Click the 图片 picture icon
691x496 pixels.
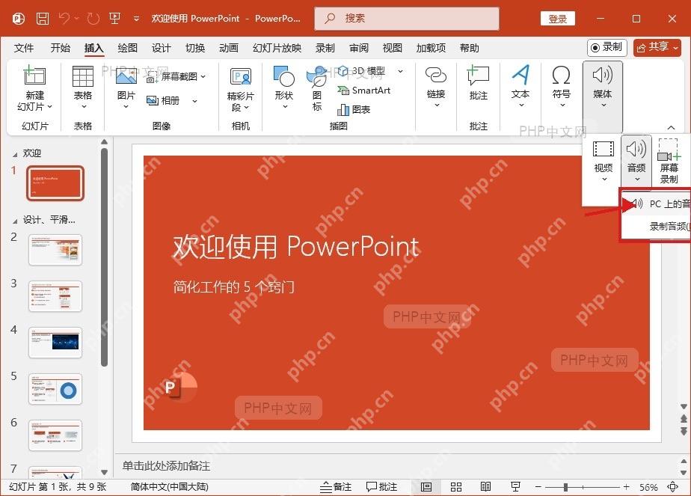point(126,77)
